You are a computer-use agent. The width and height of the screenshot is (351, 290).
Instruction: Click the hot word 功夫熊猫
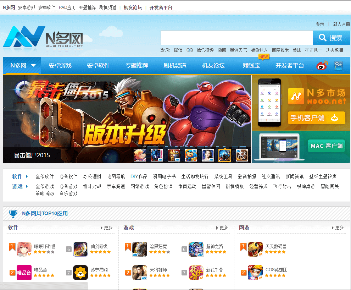334,50
